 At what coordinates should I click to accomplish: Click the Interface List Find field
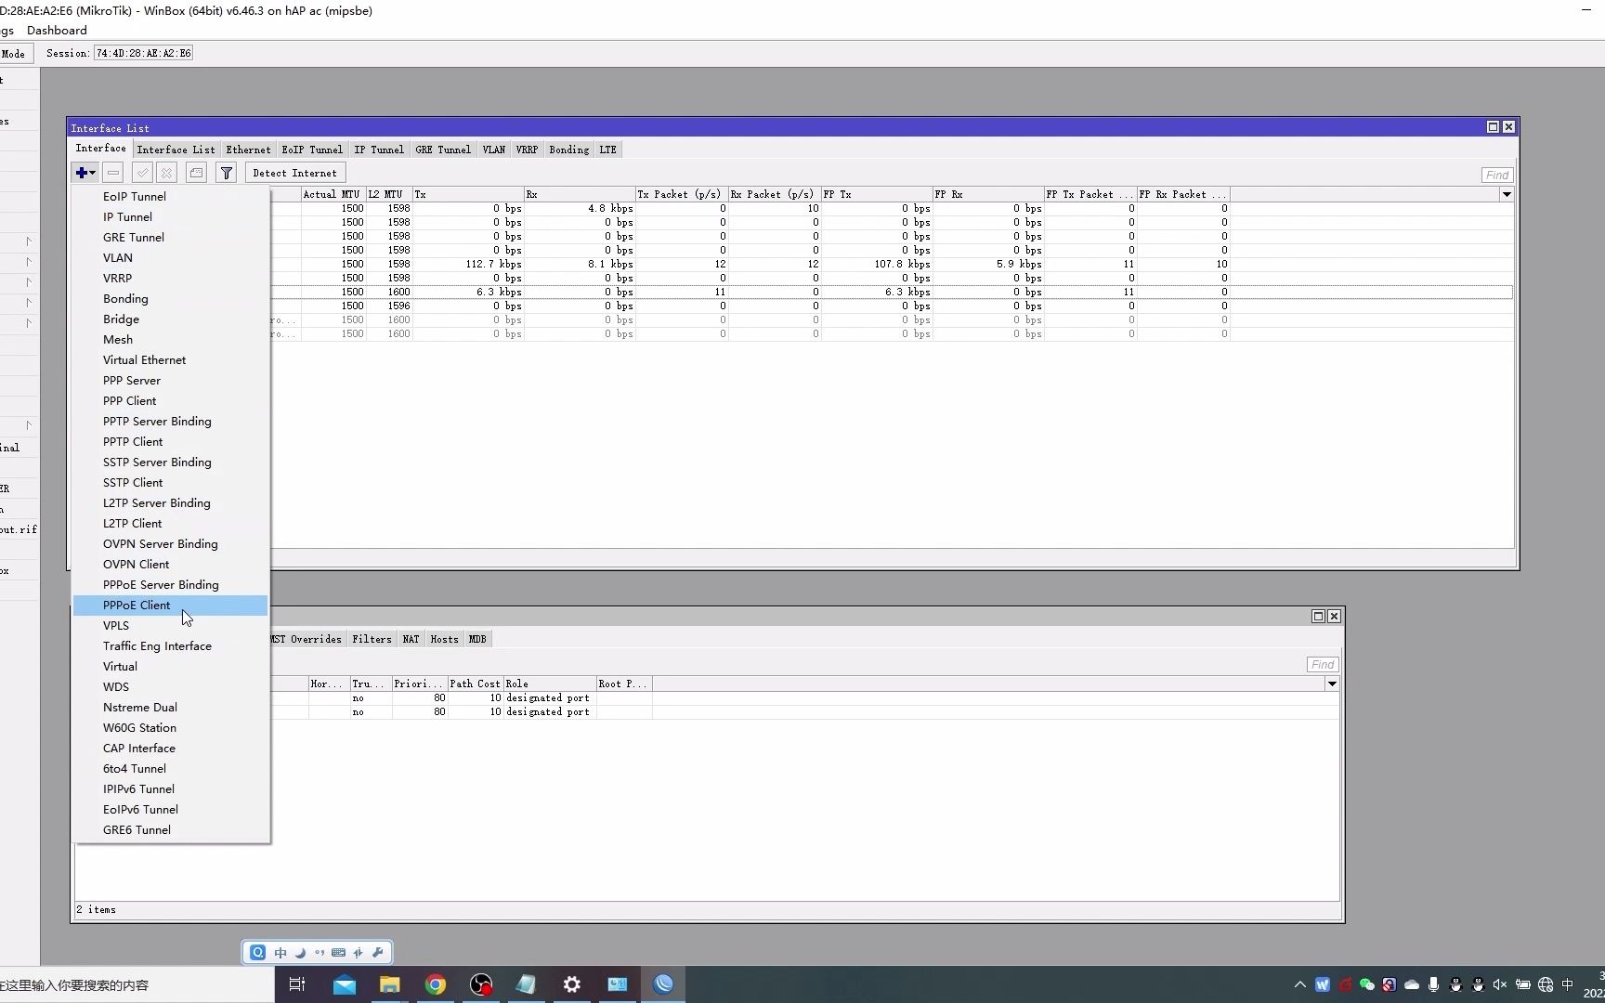coord(1497,175)
